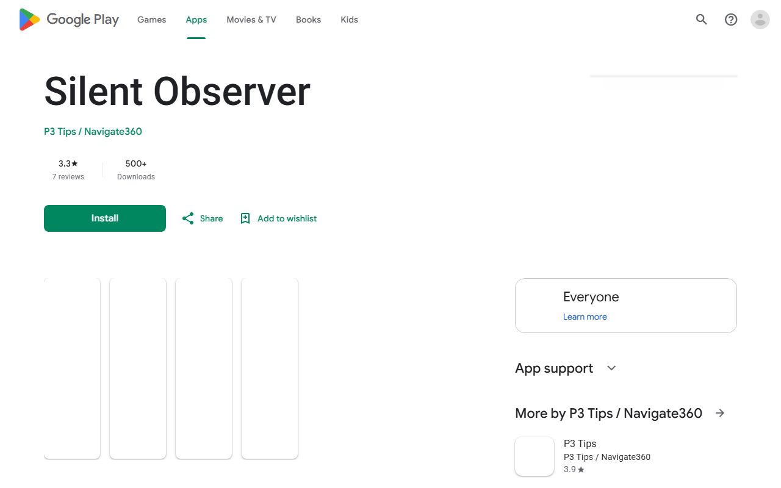Open the Kids tab

[x=349, y=20]
